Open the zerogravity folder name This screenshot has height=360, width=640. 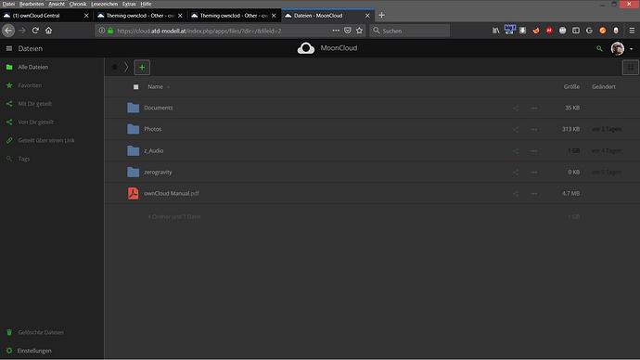(158, 172)
